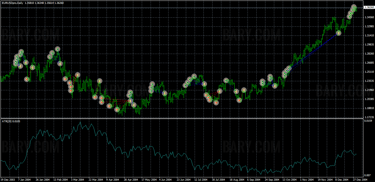This screenshot has width=375, height=182.
Task: Click the 18 Aug 2004 date label
Action: [x=237, y=180]
